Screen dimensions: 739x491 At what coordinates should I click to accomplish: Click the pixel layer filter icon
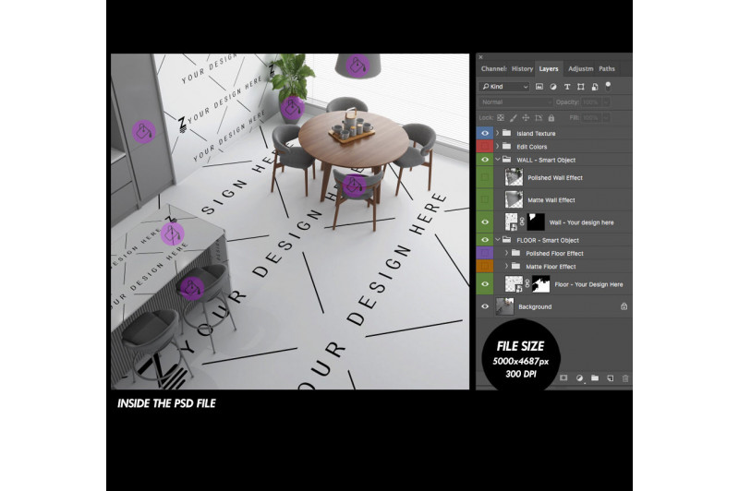coord(539,86)
